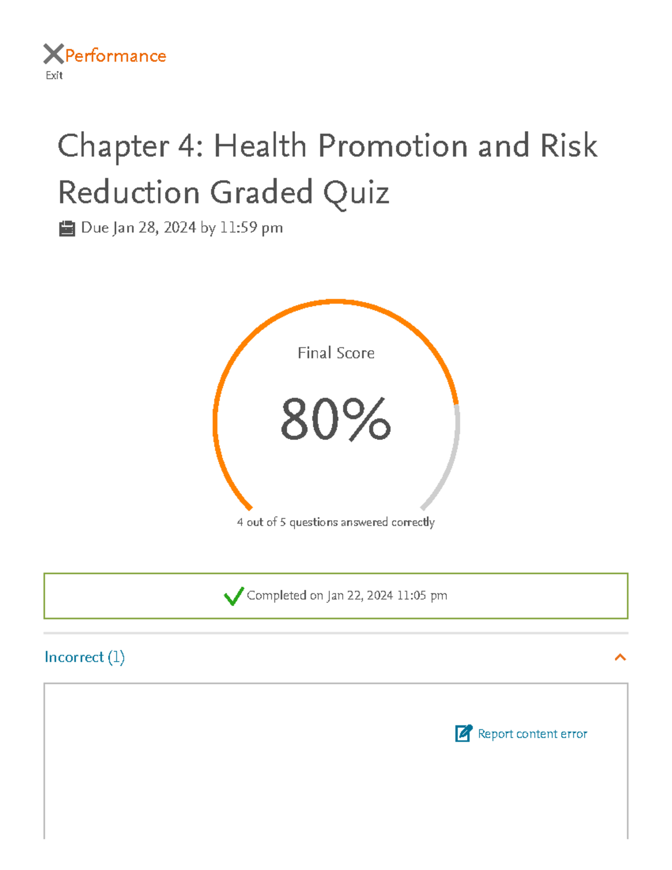Click the calendar icon beside the due date
Viewport: 672px width, 870px height.
coord(67,227)
